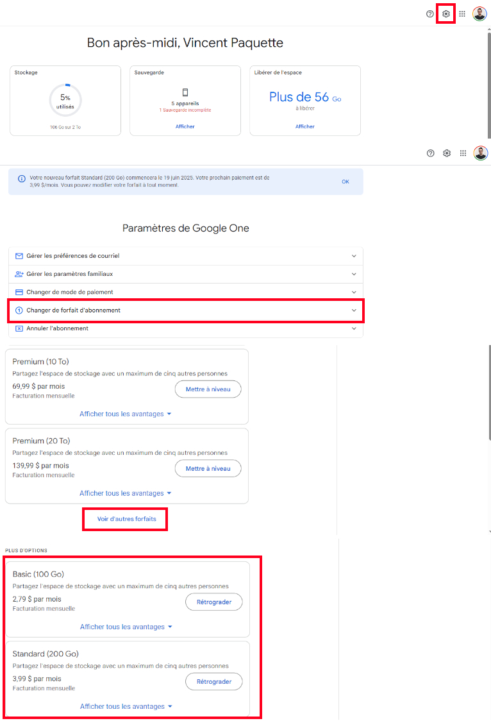Click the Standard (200 Go) plan title

[x=46, y=654]
